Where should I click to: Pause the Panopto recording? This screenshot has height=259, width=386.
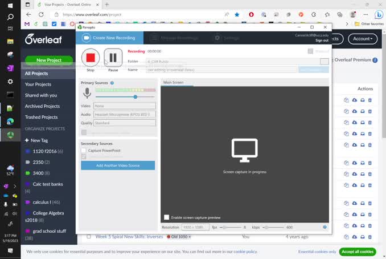(x=113, y=58)
